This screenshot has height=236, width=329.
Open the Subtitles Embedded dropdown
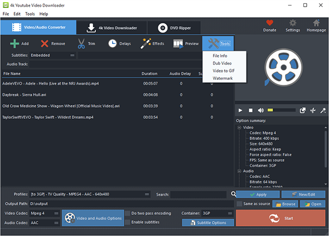pyautogui.click(x=52, y=55)
